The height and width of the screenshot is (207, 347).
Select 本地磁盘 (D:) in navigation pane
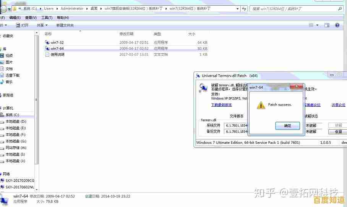pos(16,121)
